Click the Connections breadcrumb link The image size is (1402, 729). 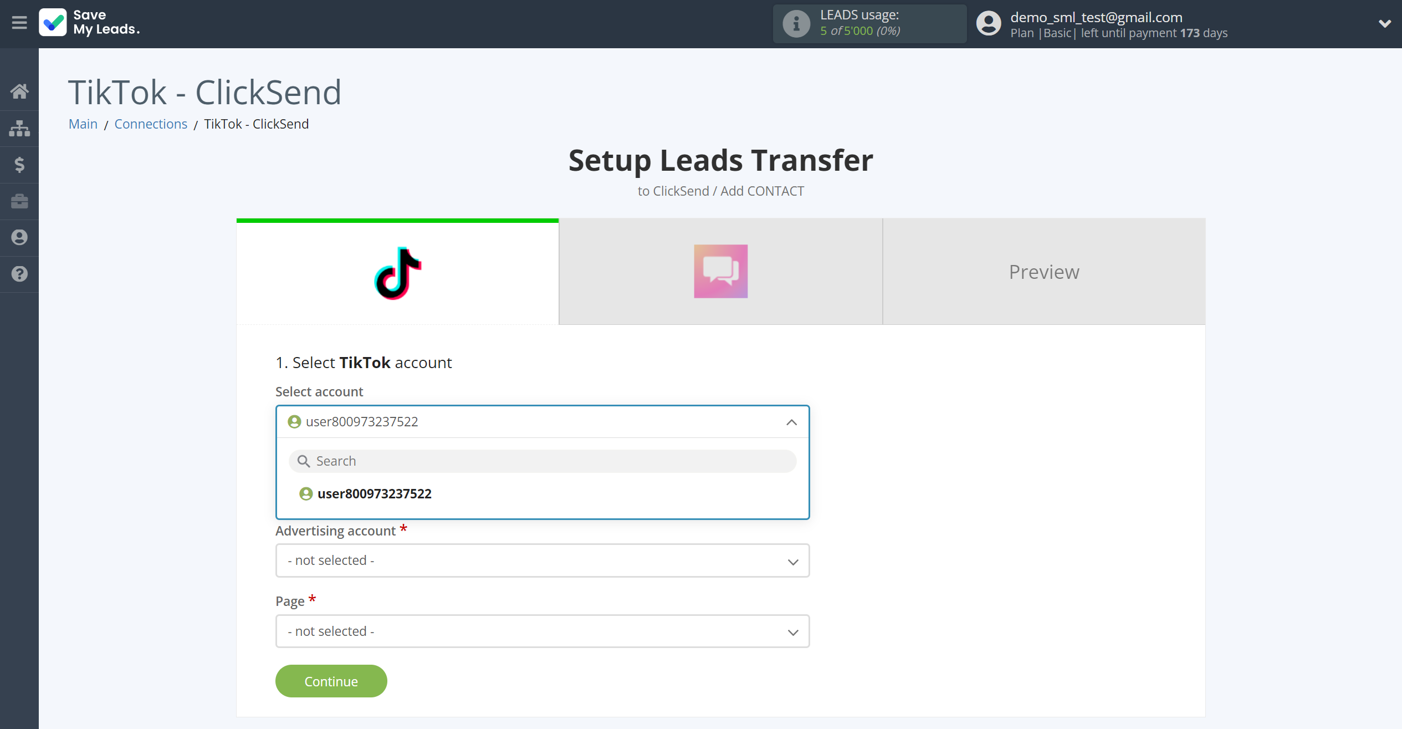pos(151,124)
